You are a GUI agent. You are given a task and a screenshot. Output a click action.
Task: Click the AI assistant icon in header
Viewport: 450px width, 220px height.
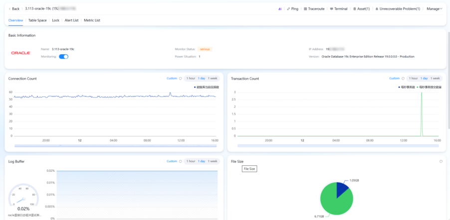[280, 8]
